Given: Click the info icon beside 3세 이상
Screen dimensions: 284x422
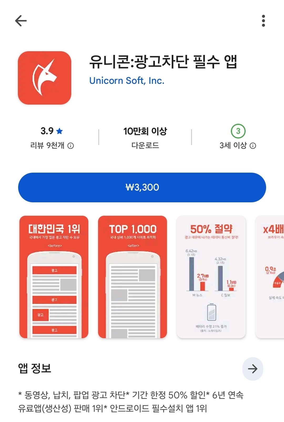Looking at the screenshot, I should click(253, 146).
